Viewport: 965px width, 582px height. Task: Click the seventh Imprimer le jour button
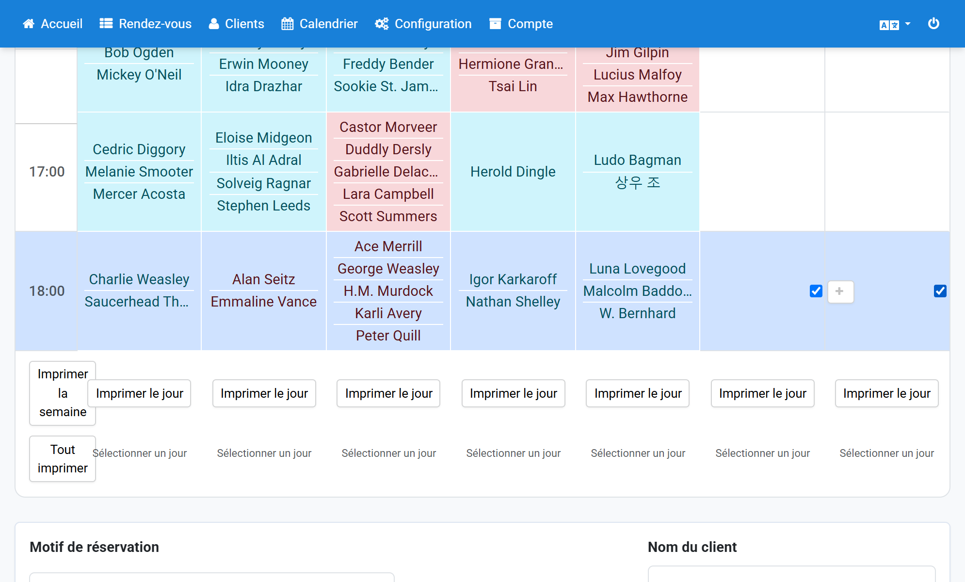tap(887, 393)
